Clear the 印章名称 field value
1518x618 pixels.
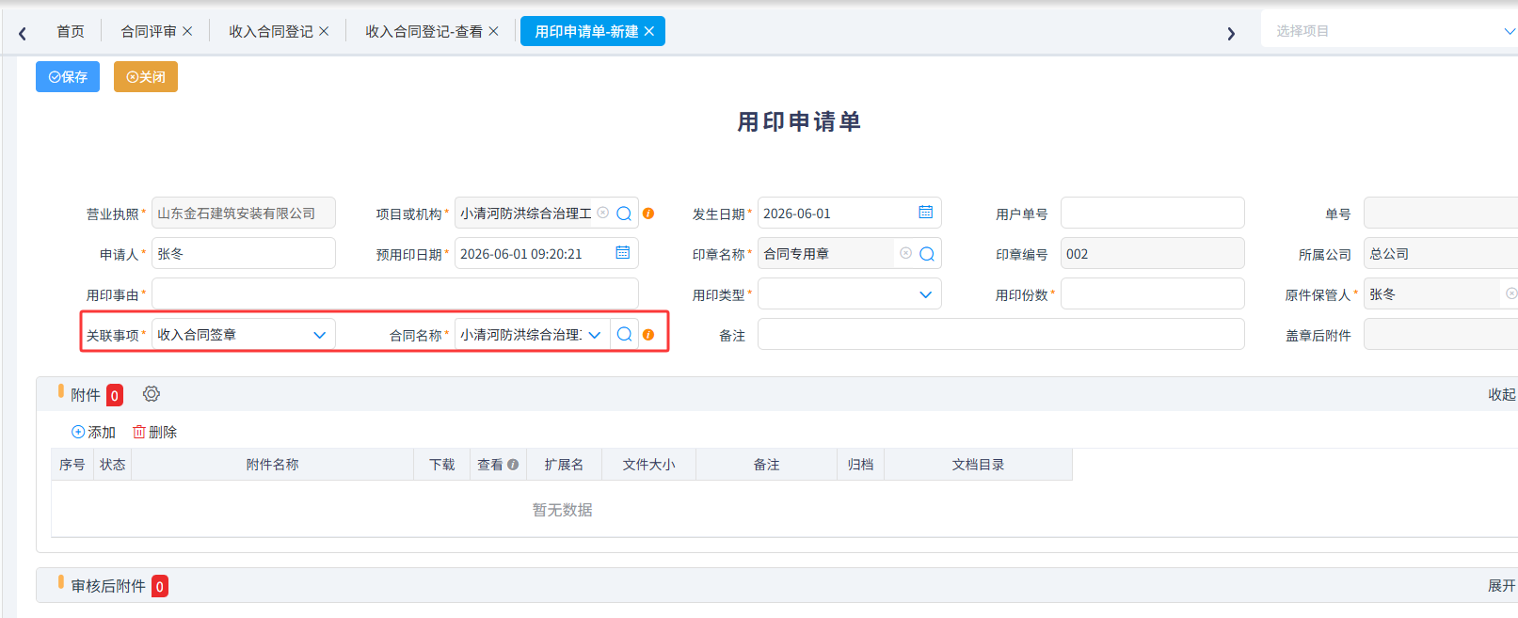(x=906, y=253)
